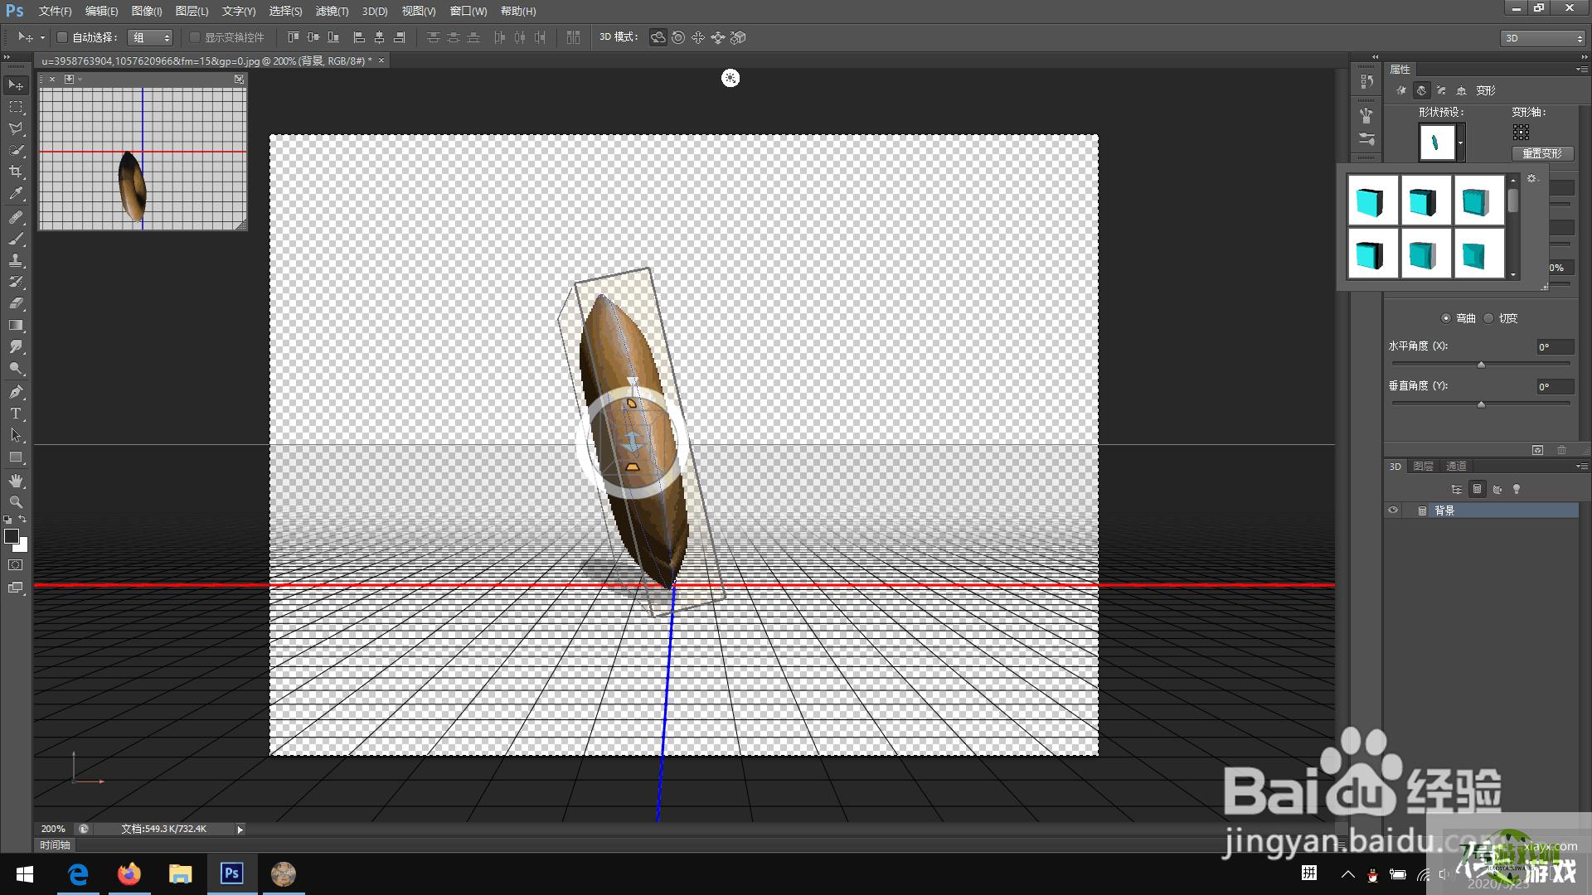The width and height of the screenshot is (1592, 895).
Task: Enable the 自动选择 checkbox
Action: tap(62, 37)
